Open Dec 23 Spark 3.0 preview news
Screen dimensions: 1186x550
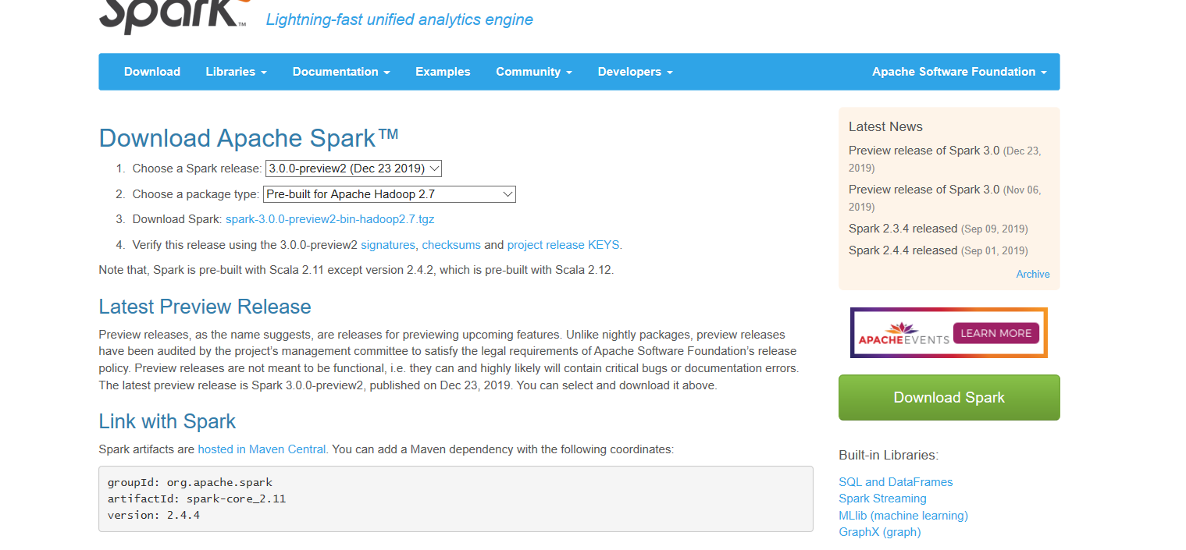coord(924,151)
